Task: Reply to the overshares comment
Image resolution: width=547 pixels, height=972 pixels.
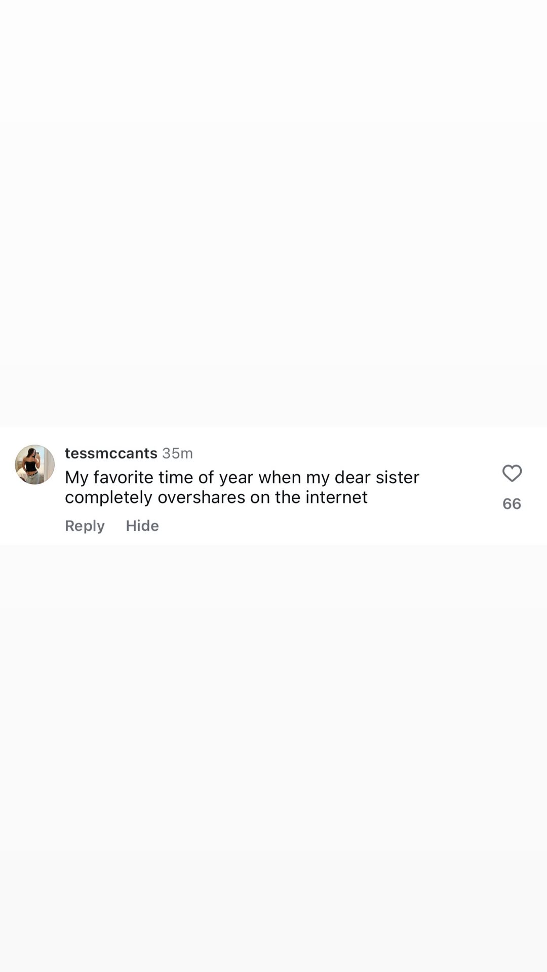Action: 85,526
